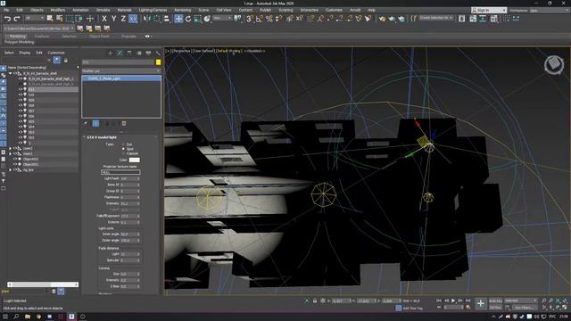Constrain transform to XY plane
The image size is (571, 321).
[x=133, y=19]
